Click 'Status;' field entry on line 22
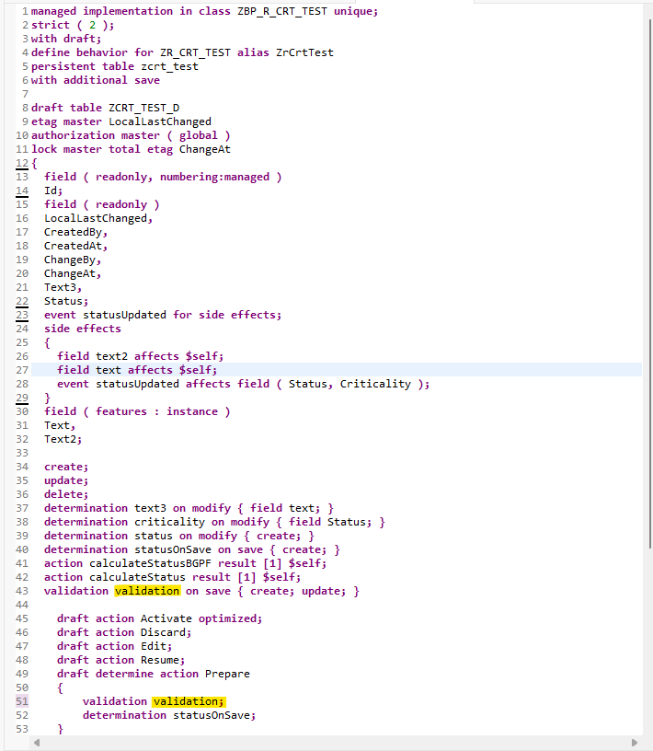 66,301
